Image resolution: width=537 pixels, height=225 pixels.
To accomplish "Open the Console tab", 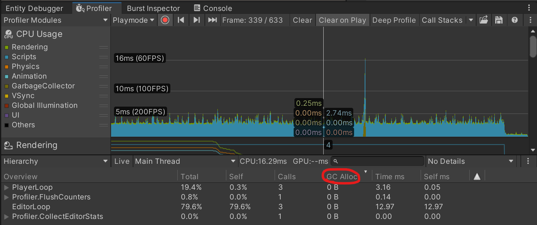I will tap(213, 8).
